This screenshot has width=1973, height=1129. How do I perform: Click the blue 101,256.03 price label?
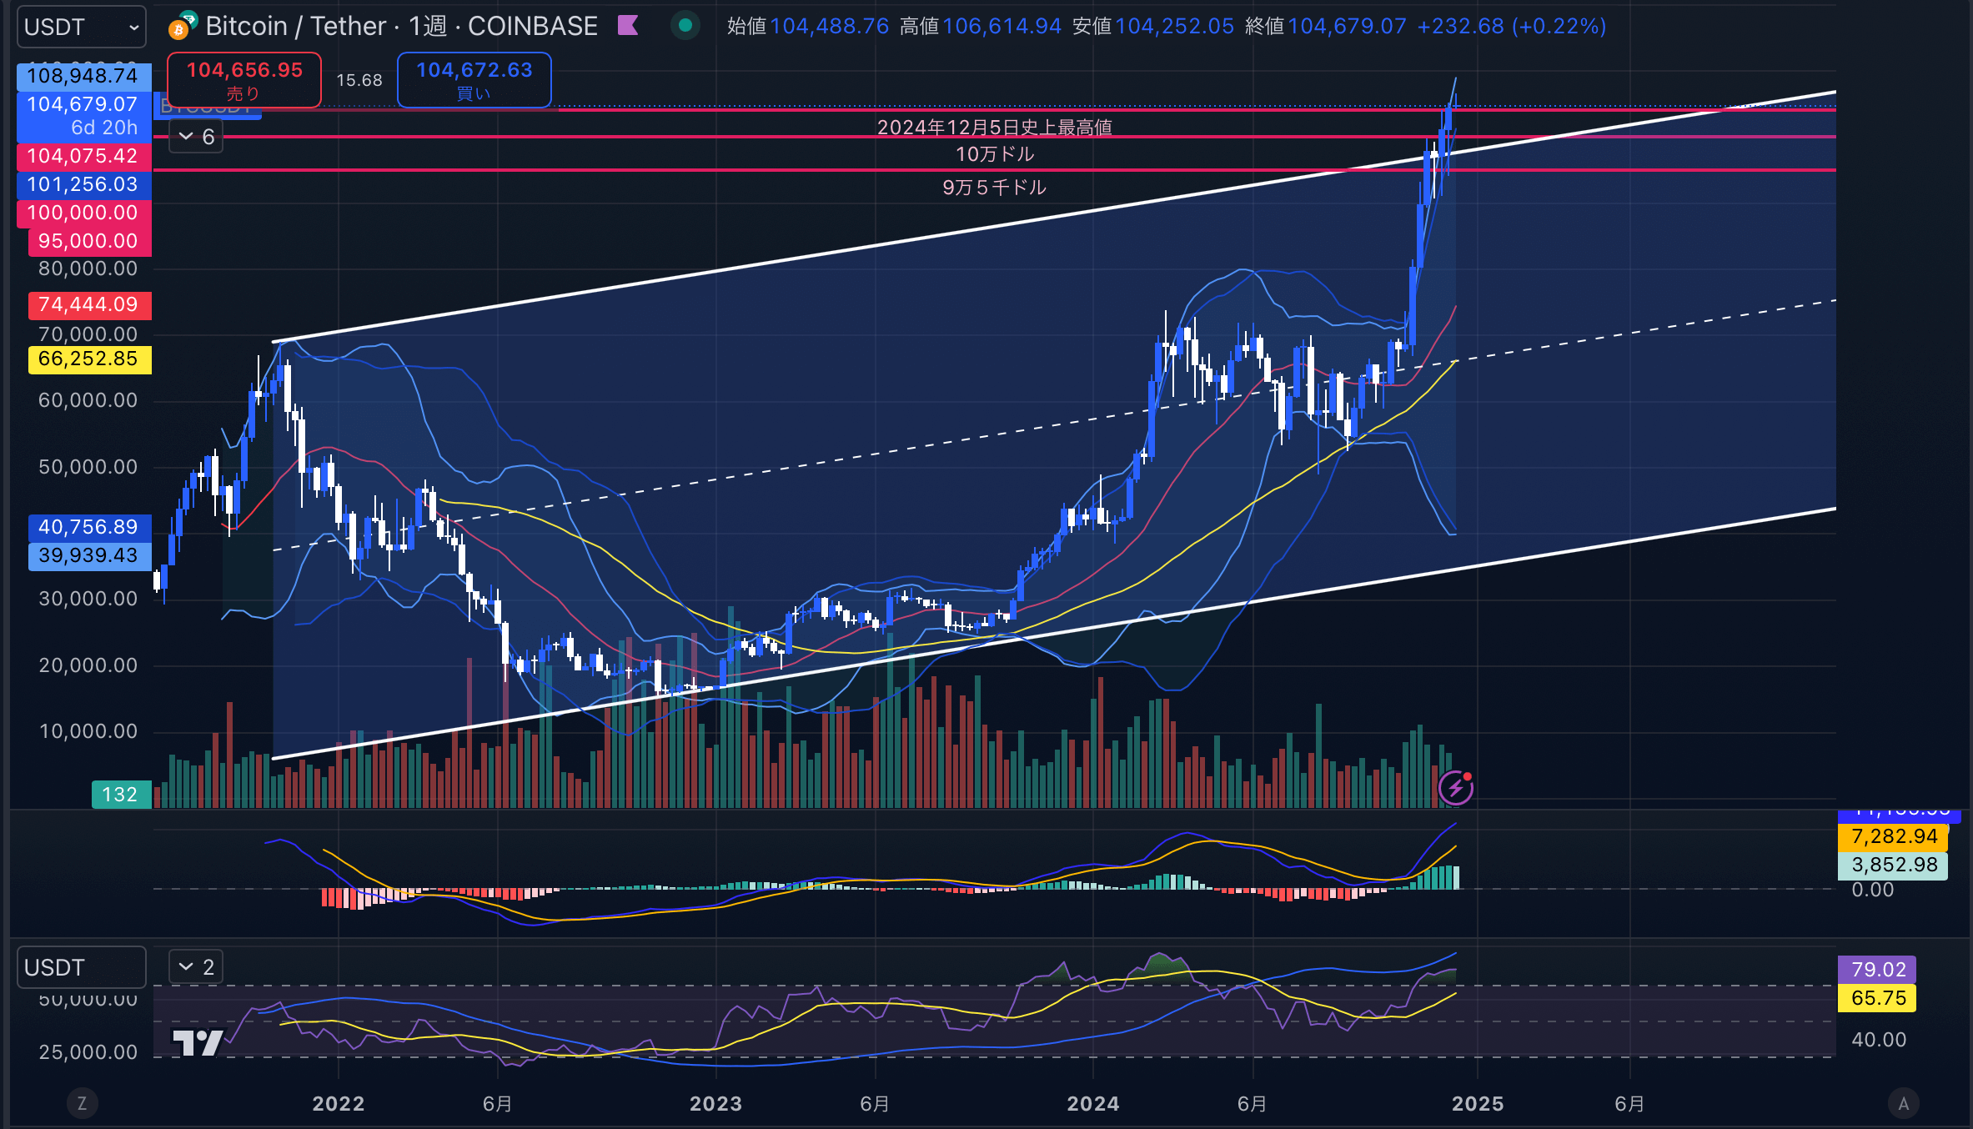(x=84, y=184)
